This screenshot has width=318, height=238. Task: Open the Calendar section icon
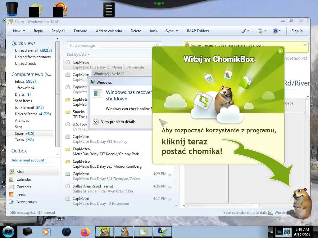[x=11, y=179]
